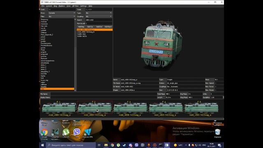Open the weather widget showing 14°C
The height and width of the screenshot is (148, 263).
pyautogui.click(x=178, y=145)
